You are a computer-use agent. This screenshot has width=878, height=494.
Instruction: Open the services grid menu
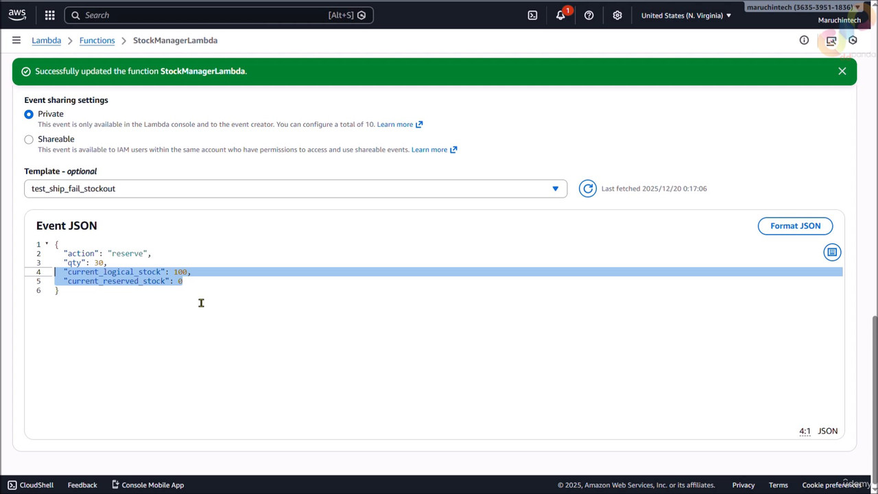coord(49,15)
